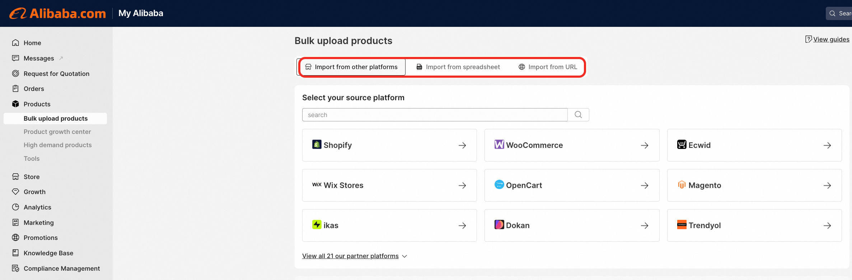
Task: Click the Ecwid cart logo icon
Action: click(682, 144)
